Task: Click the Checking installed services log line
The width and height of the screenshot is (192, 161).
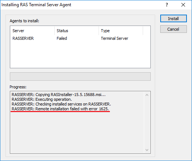Action: point(61,104)
